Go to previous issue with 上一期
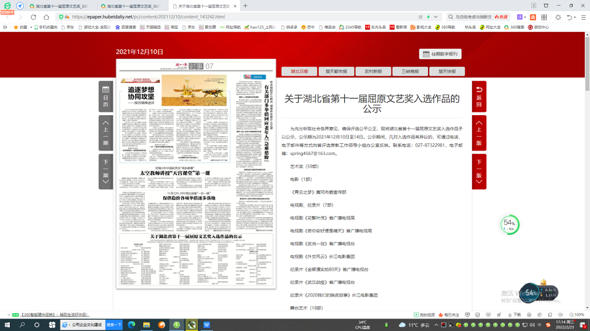Screen dimensions: 590x331 point(106,133)
